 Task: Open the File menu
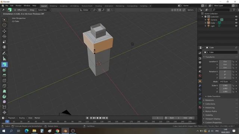pyautogui.click(x=7, y=6)
